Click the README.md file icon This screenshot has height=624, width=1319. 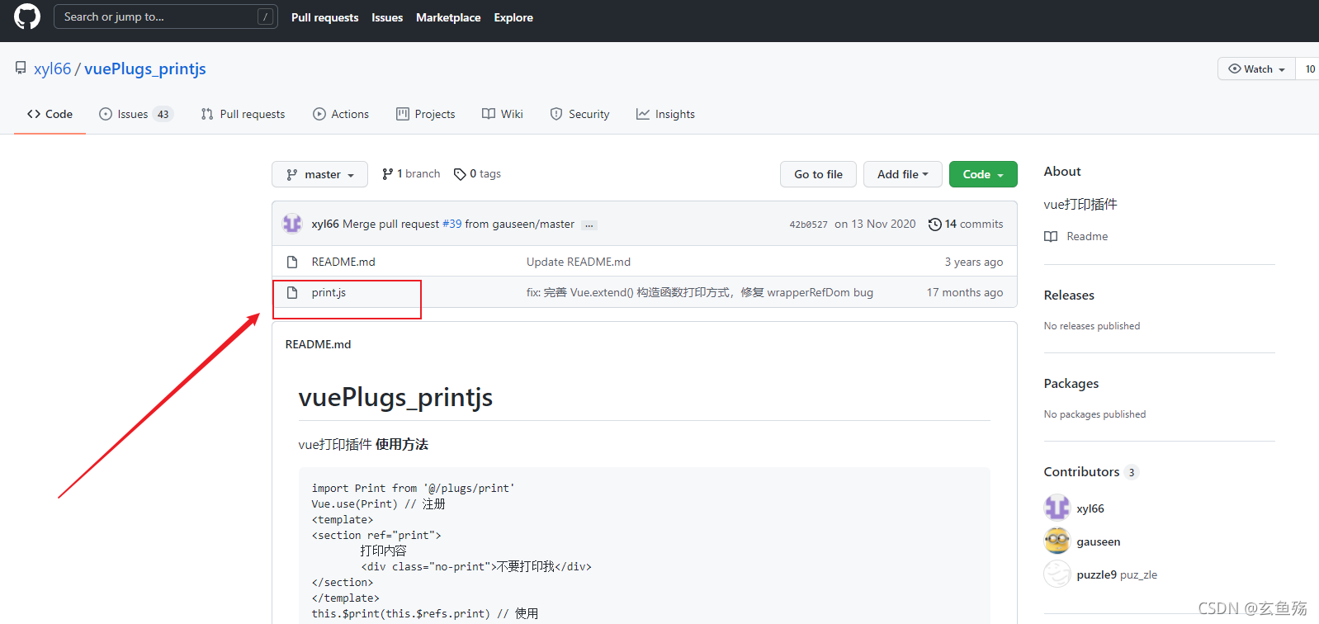[292, 262]
